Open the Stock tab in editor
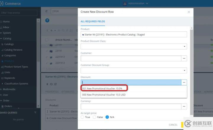Image resolution: width=213 pixels, height=130 pixels. (197, 92)
